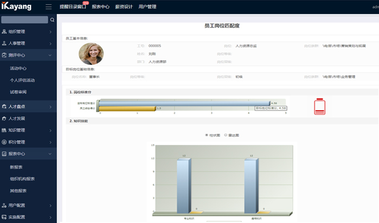Screen dimensions: 379x223
Task: Click the employee profile photo
Action: pos(91,54)
